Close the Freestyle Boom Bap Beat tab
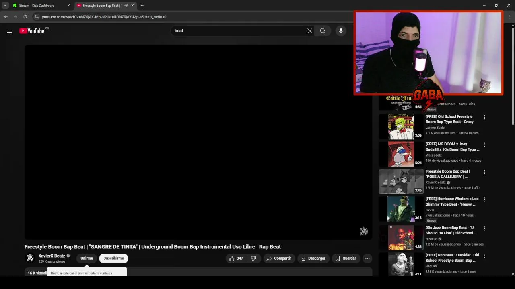 (132, 6)
